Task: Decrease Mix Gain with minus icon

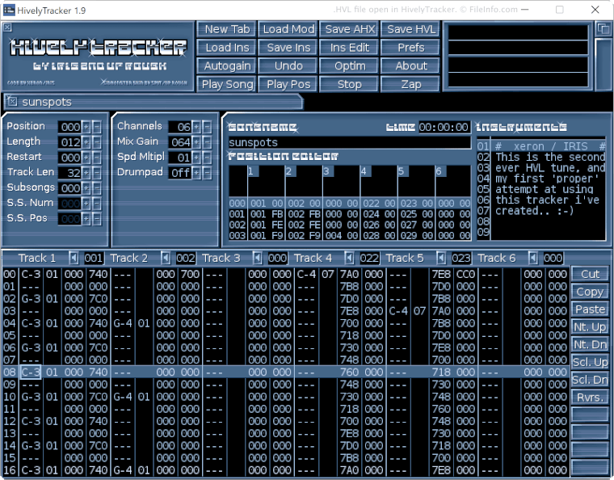Action: click(207, 142)
